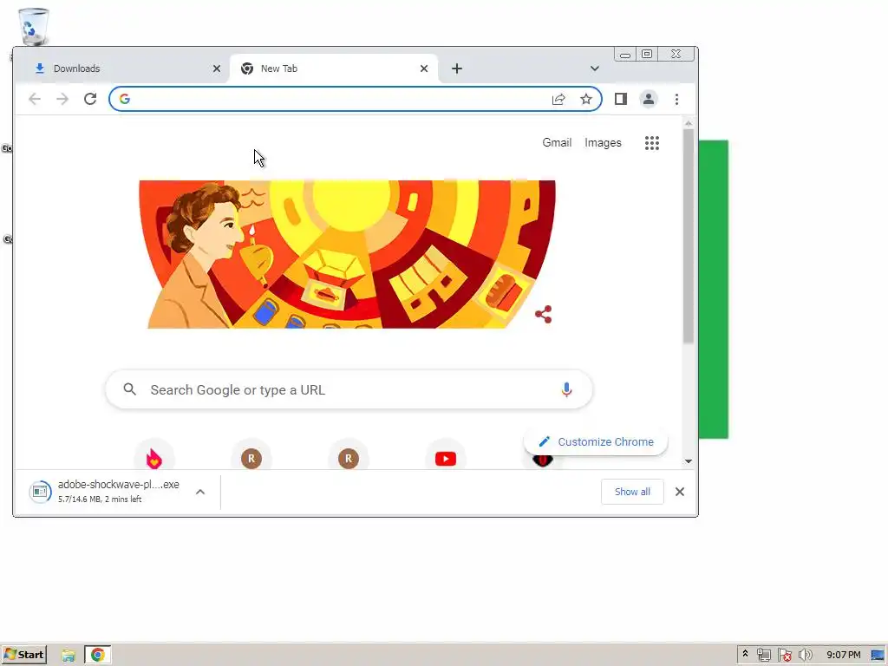This screenshot has height=666, width=888.
Task: Click the page vertical scrollbar thumb
Action: [x=688, y=236]
